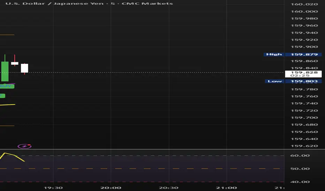Click the 19:30 time axis label
Image resolution: width=325 pixels, height=191 pixels.
(53, 188)
